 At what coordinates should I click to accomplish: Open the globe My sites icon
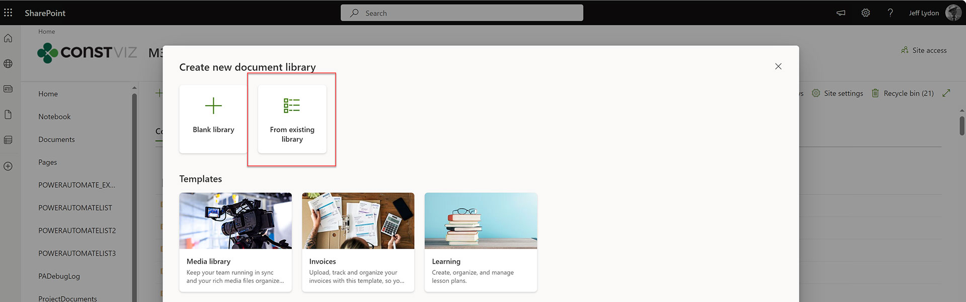pyautogui.click(x=8, y=64)
